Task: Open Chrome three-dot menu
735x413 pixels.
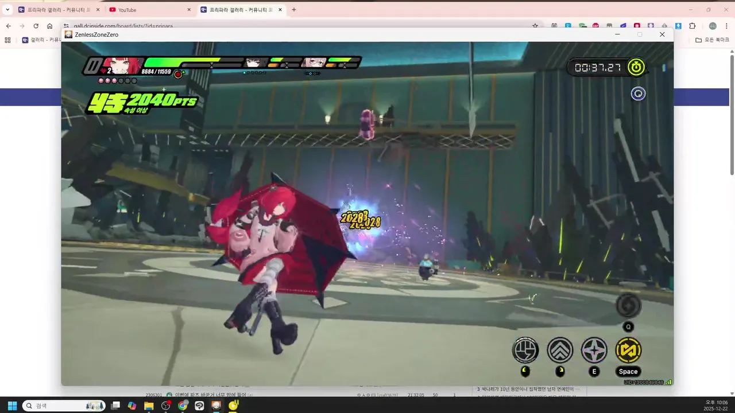Action: (726, 26)
